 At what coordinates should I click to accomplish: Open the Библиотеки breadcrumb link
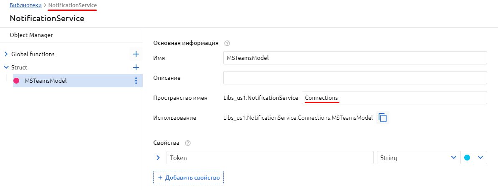point(25,5)
